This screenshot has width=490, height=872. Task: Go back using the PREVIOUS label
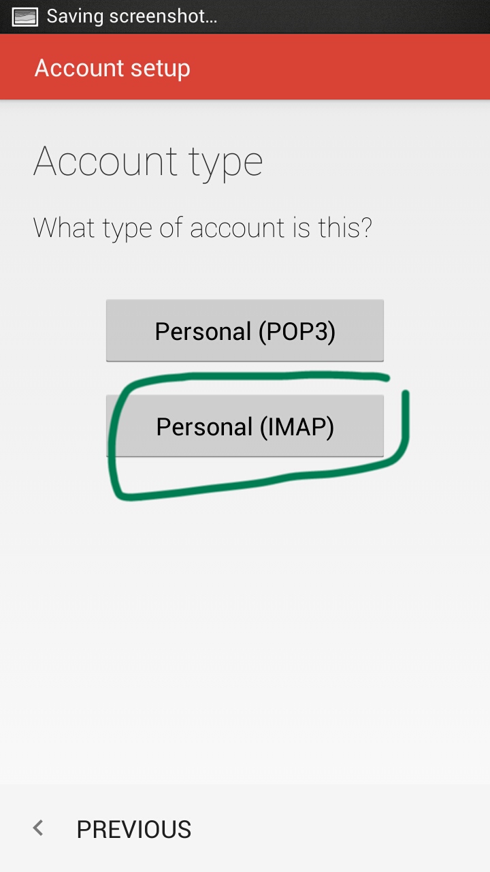(x=133, y=829)
